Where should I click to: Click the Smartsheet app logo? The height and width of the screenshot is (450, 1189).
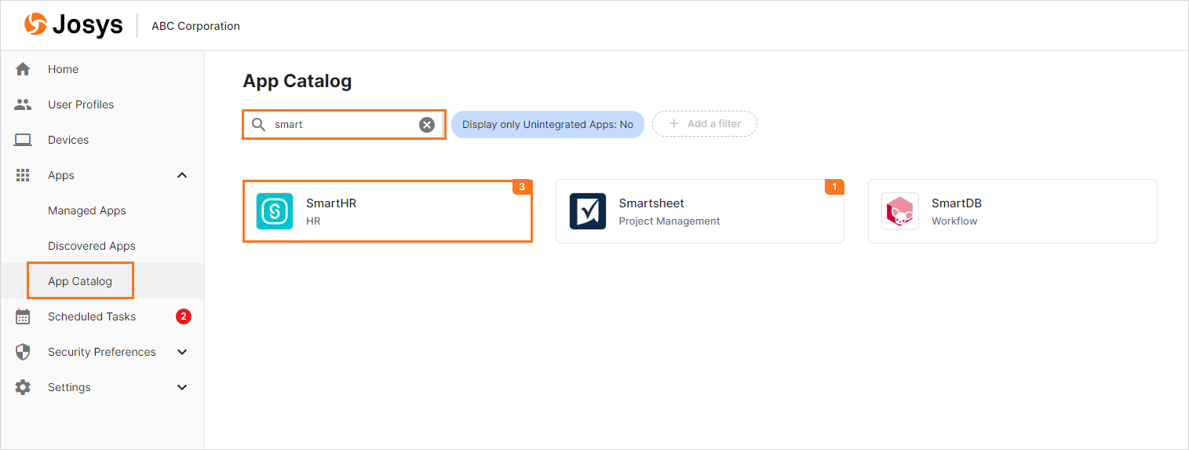click(588, 211)
